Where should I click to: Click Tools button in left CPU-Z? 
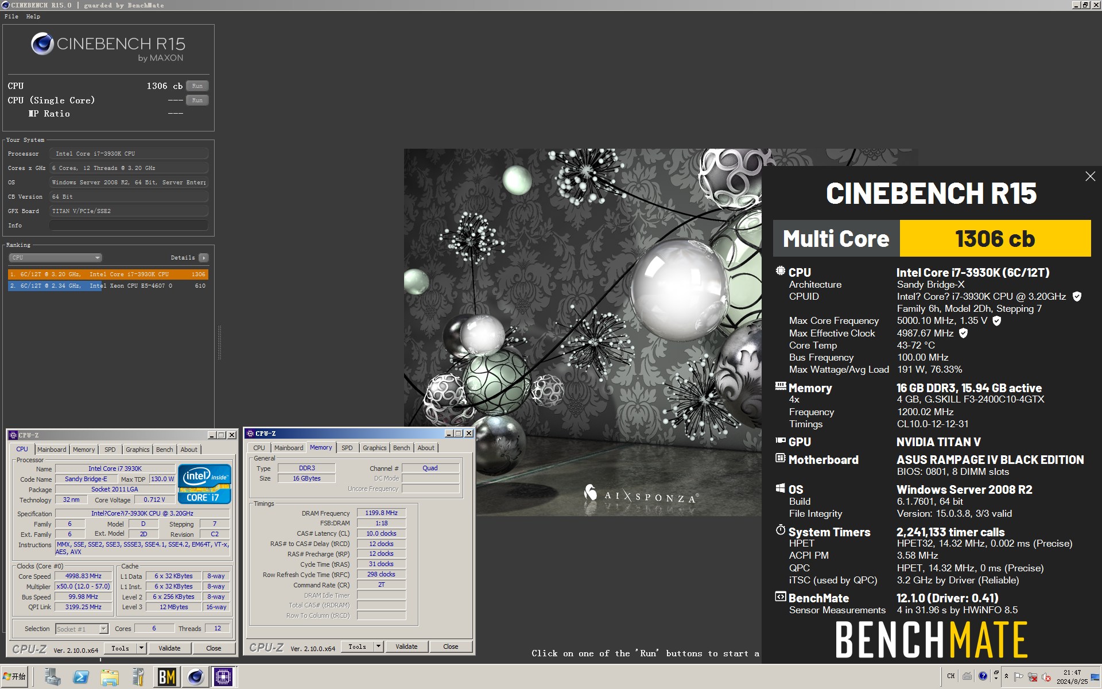[121, 648]
